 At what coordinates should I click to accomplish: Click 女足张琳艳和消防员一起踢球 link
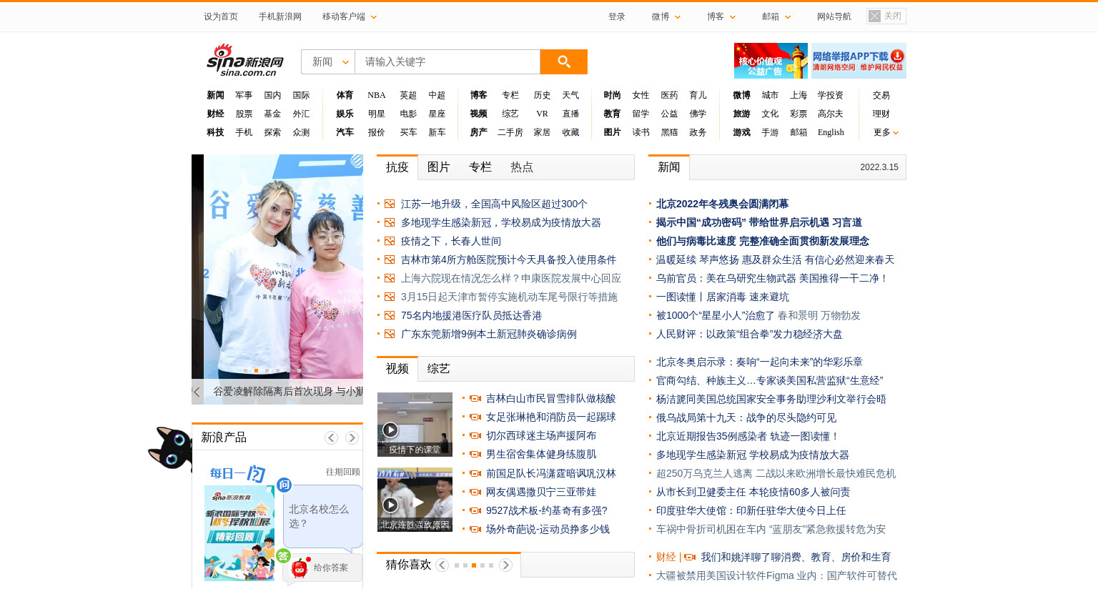click(x=550, y=417)
